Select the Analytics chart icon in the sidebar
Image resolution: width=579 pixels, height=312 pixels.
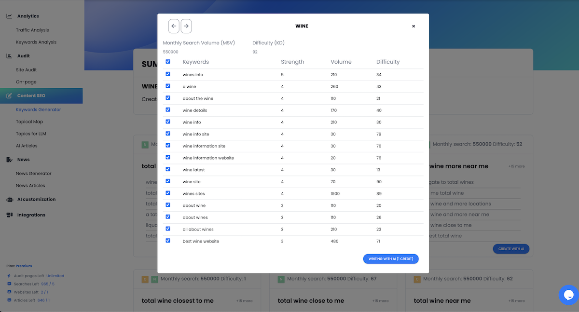point(10,15)
